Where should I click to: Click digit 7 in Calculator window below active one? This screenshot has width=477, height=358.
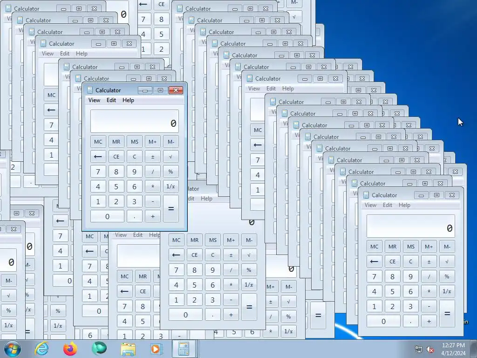point(176,270)
